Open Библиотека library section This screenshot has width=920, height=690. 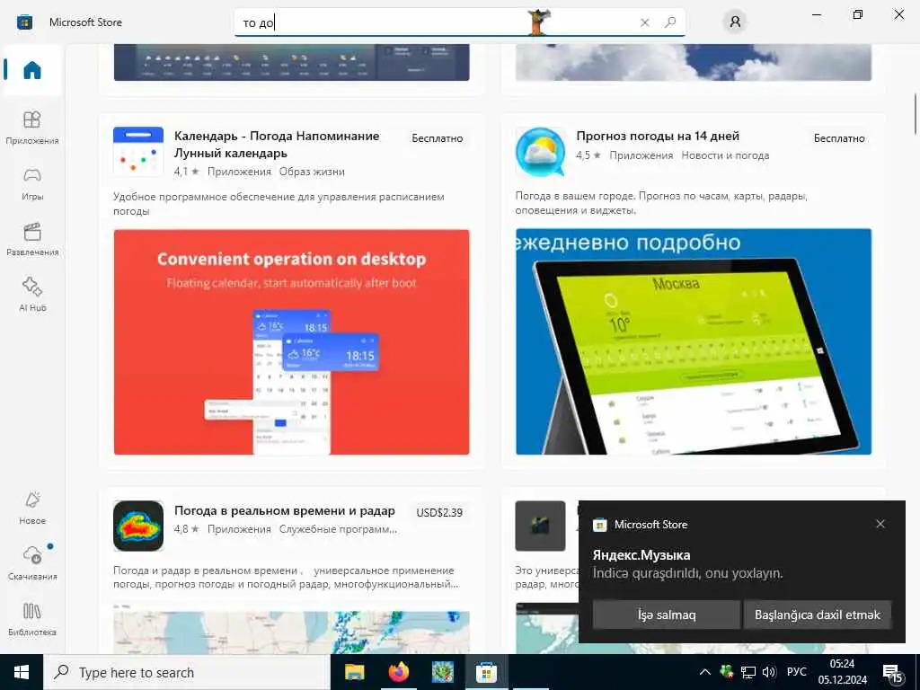point(32,619)
